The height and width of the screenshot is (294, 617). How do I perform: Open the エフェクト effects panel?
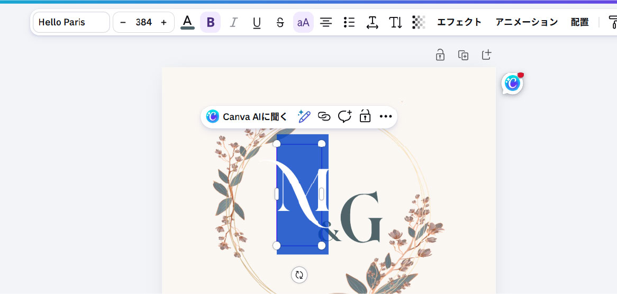[x=459, y=22]
